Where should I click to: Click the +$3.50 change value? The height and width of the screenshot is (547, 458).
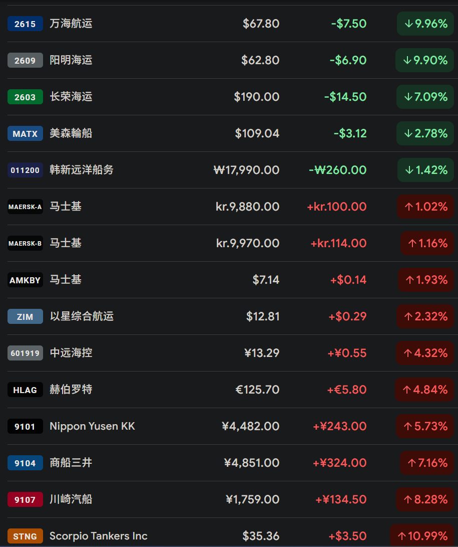point(347,536)
